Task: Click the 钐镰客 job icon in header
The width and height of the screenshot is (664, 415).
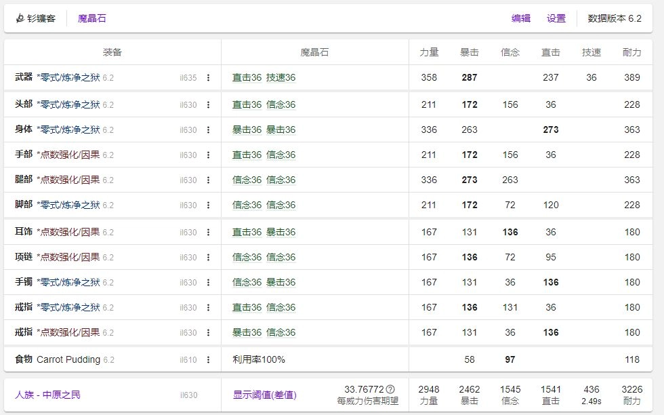Action: [20, 19]
